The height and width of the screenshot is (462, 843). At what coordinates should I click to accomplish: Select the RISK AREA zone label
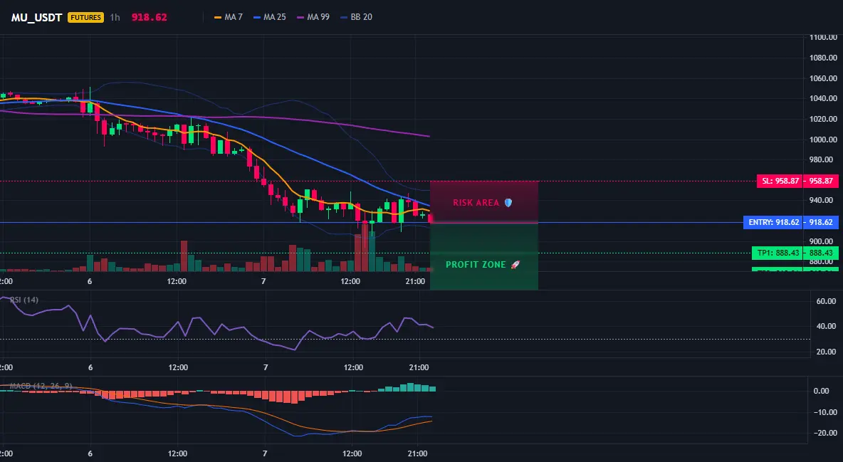pyautogui.click(x=482, y=203)
